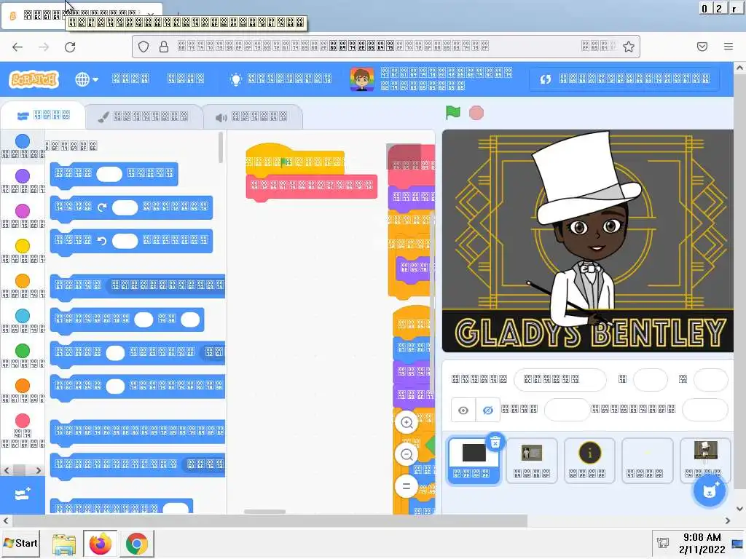Select the magenta Sound category circle
Screen dimensions: 746x559
pyautogui.click(x=23, y=210)
